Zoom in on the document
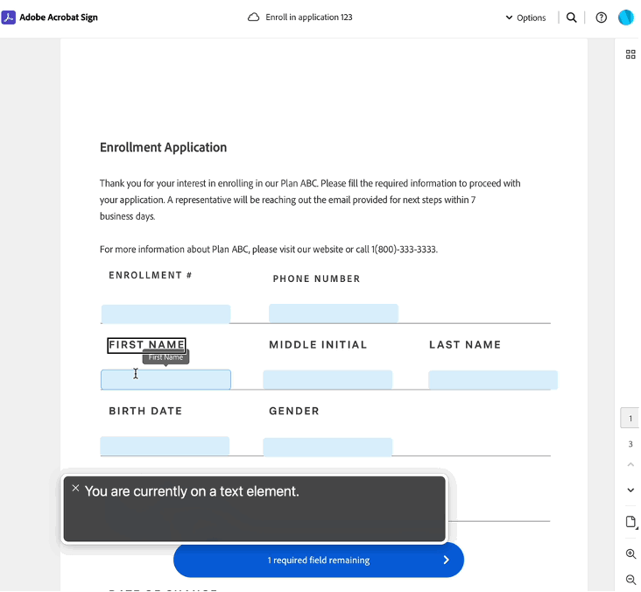641x592 pixels. click(630, 554)
